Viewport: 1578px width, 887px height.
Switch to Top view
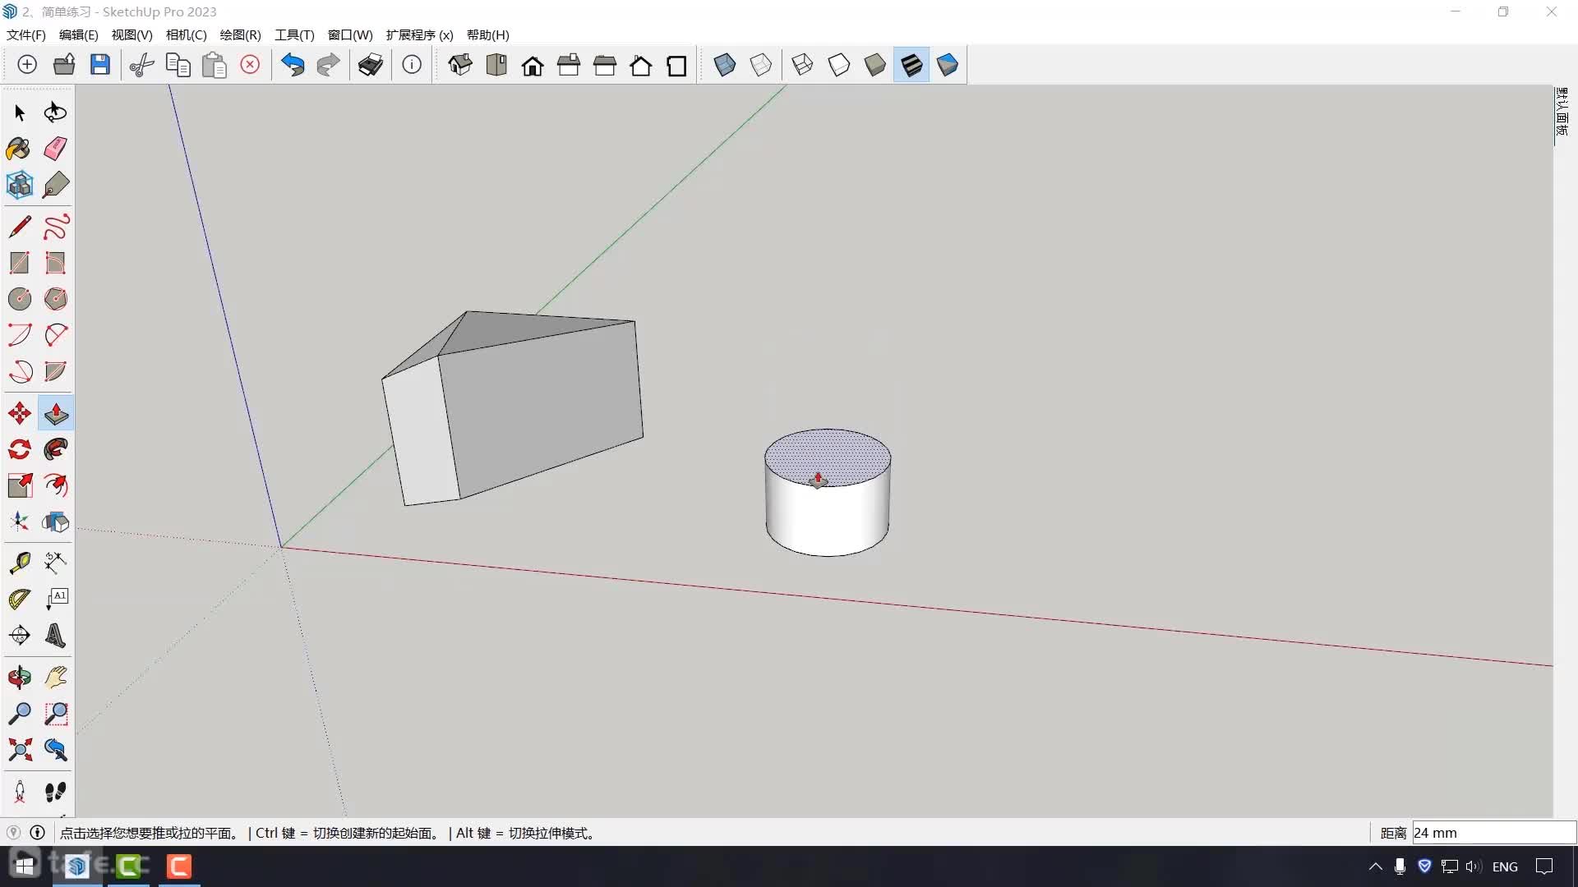click(496, 65)
